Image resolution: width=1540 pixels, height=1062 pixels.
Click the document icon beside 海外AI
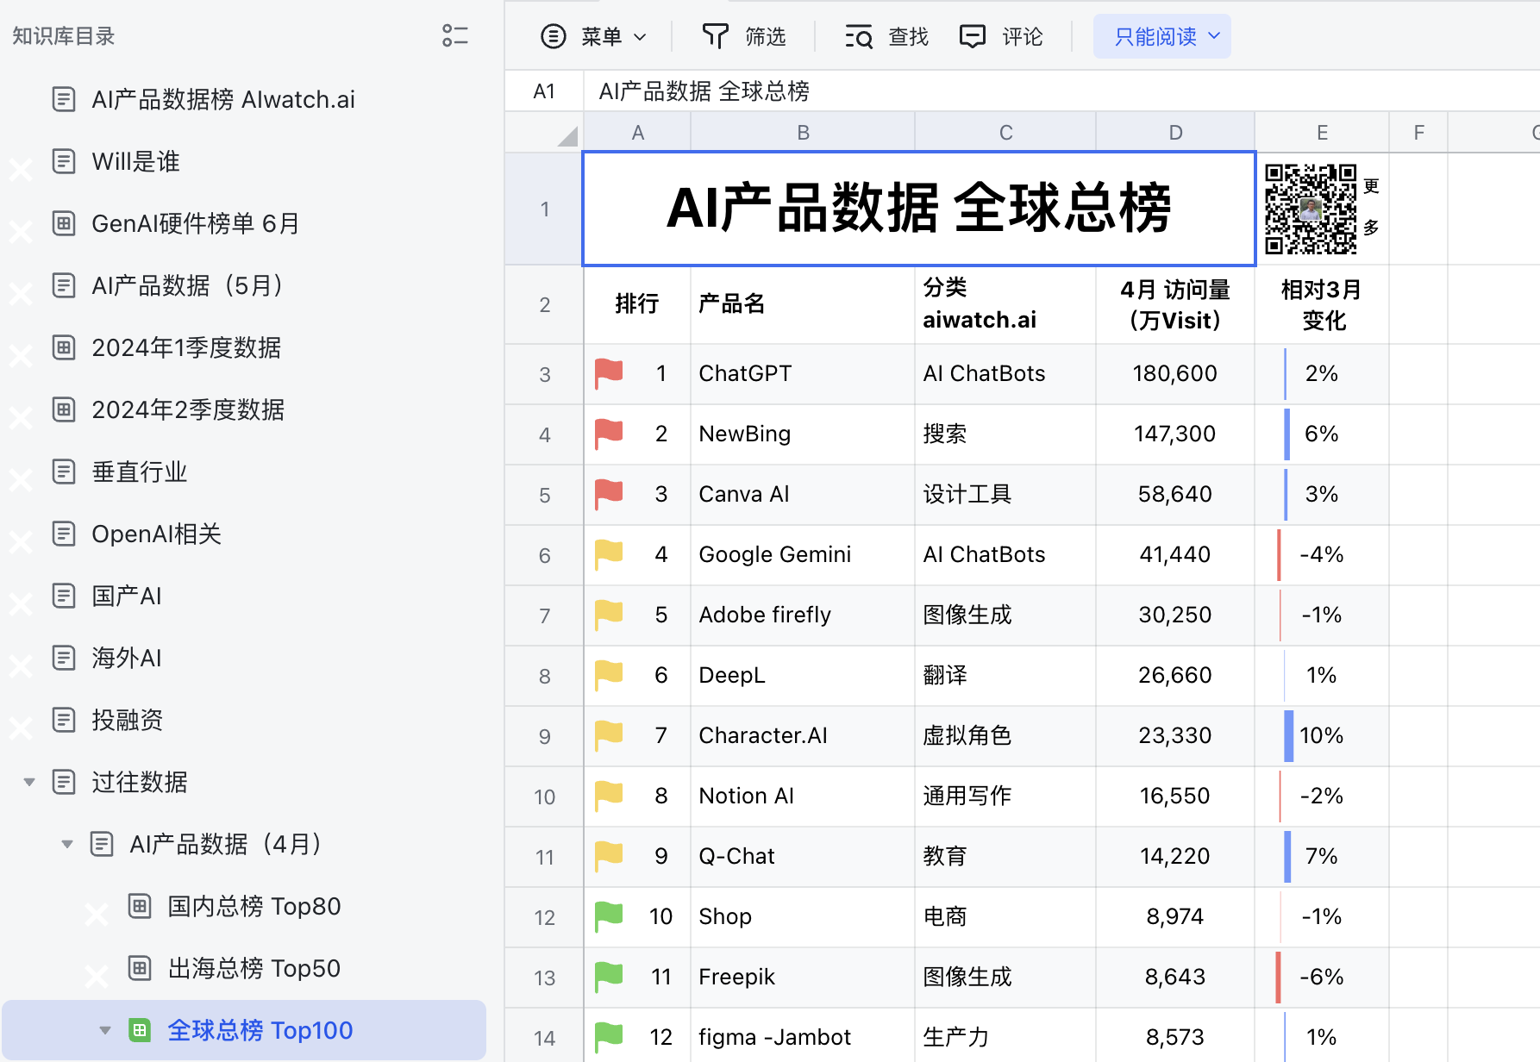click(x=64, y=658)
